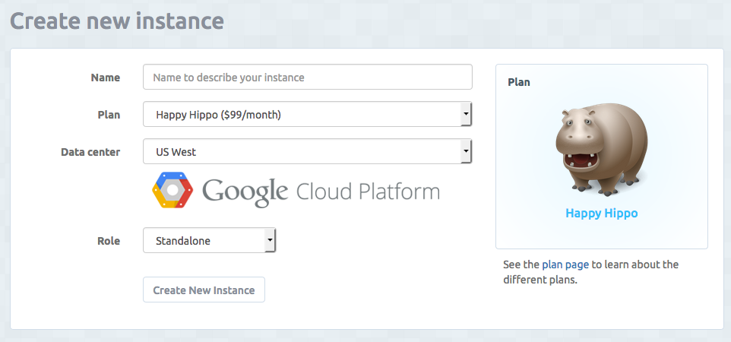Image resolution: width=731 pixels, height=342 pixels.
Task: Click the arrow on the Plan select box
Action: tap(465, 115)
